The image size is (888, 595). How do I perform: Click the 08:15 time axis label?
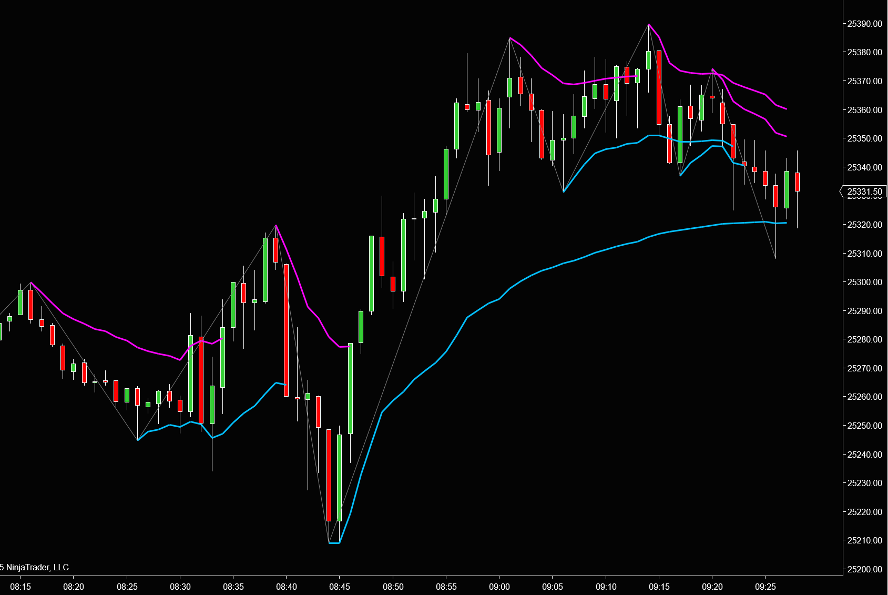(x=21, y=587)
